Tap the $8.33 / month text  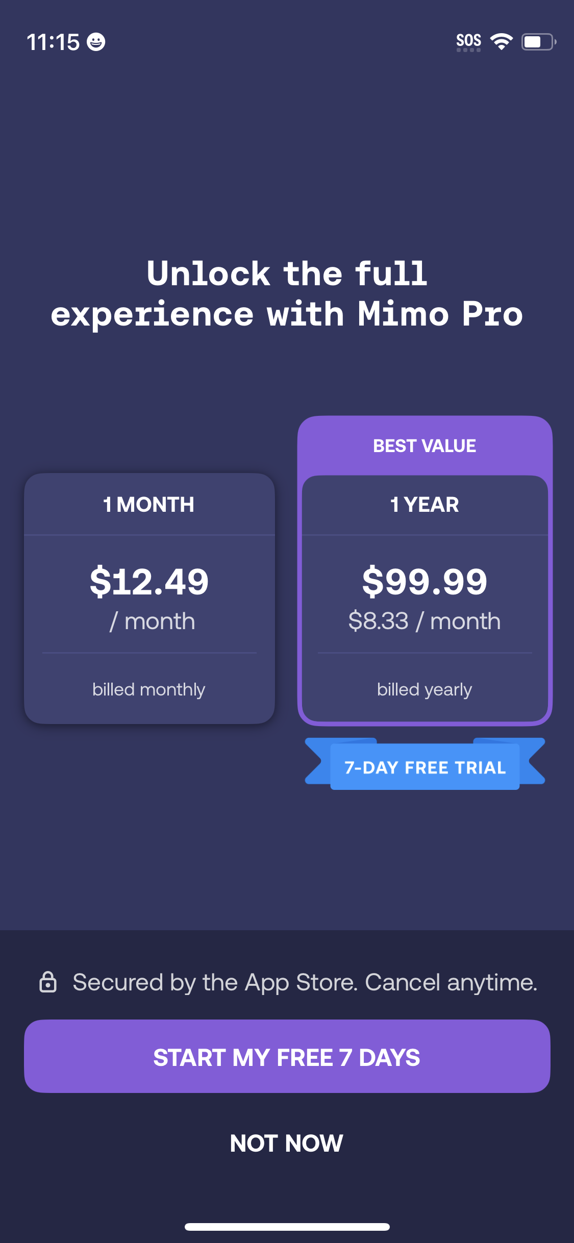425,621
